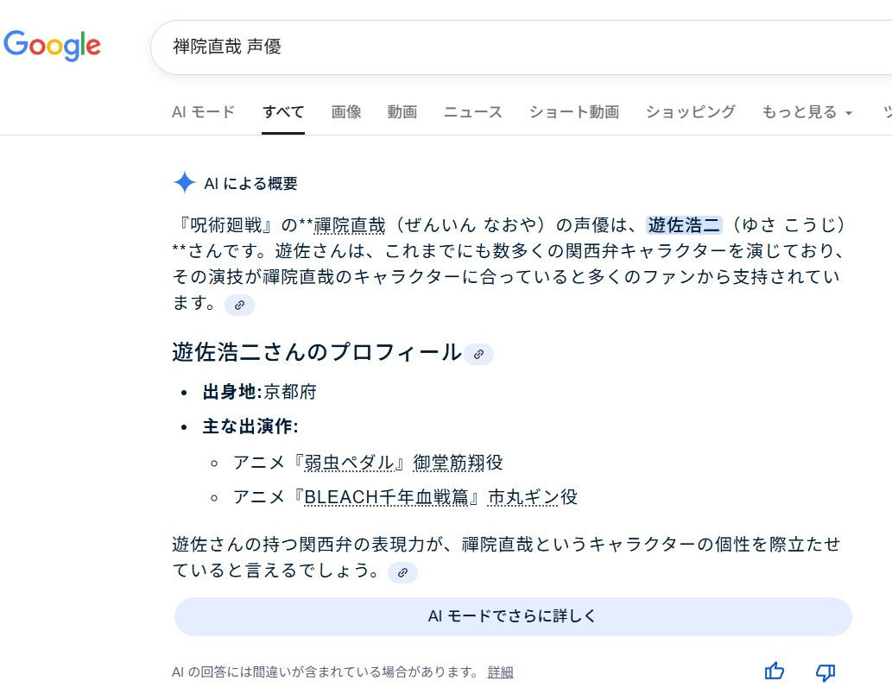Screen dimensions: 892x700
Task: Click the AI overview sparkle icon
Action: (184, 182)
